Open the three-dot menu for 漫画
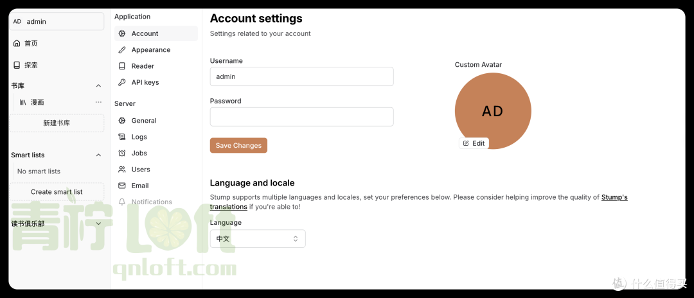Image resolution: width=694 pixels, height=298 pixels. click(x=98, y=102)
